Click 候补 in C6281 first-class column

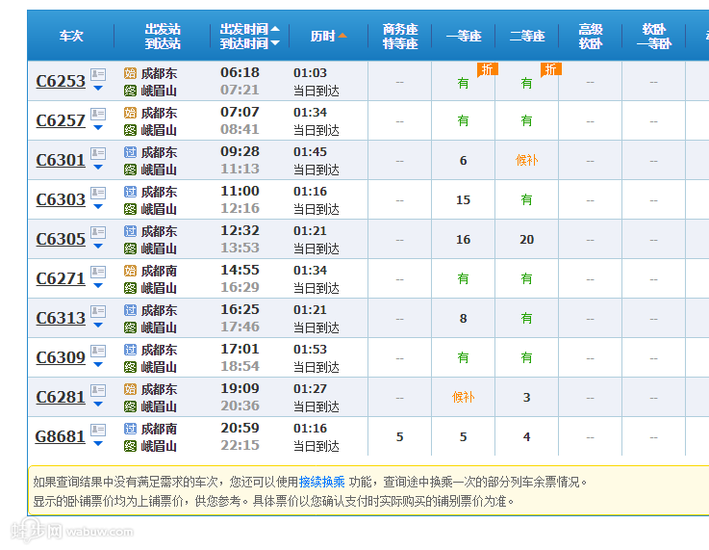(463, 398)
